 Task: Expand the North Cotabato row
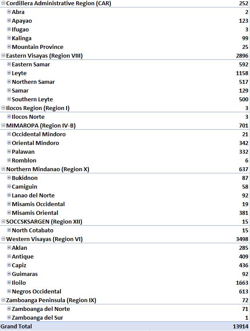9,230
